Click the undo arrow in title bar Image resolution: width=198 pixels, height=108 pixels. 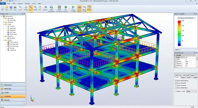(12, 1)
